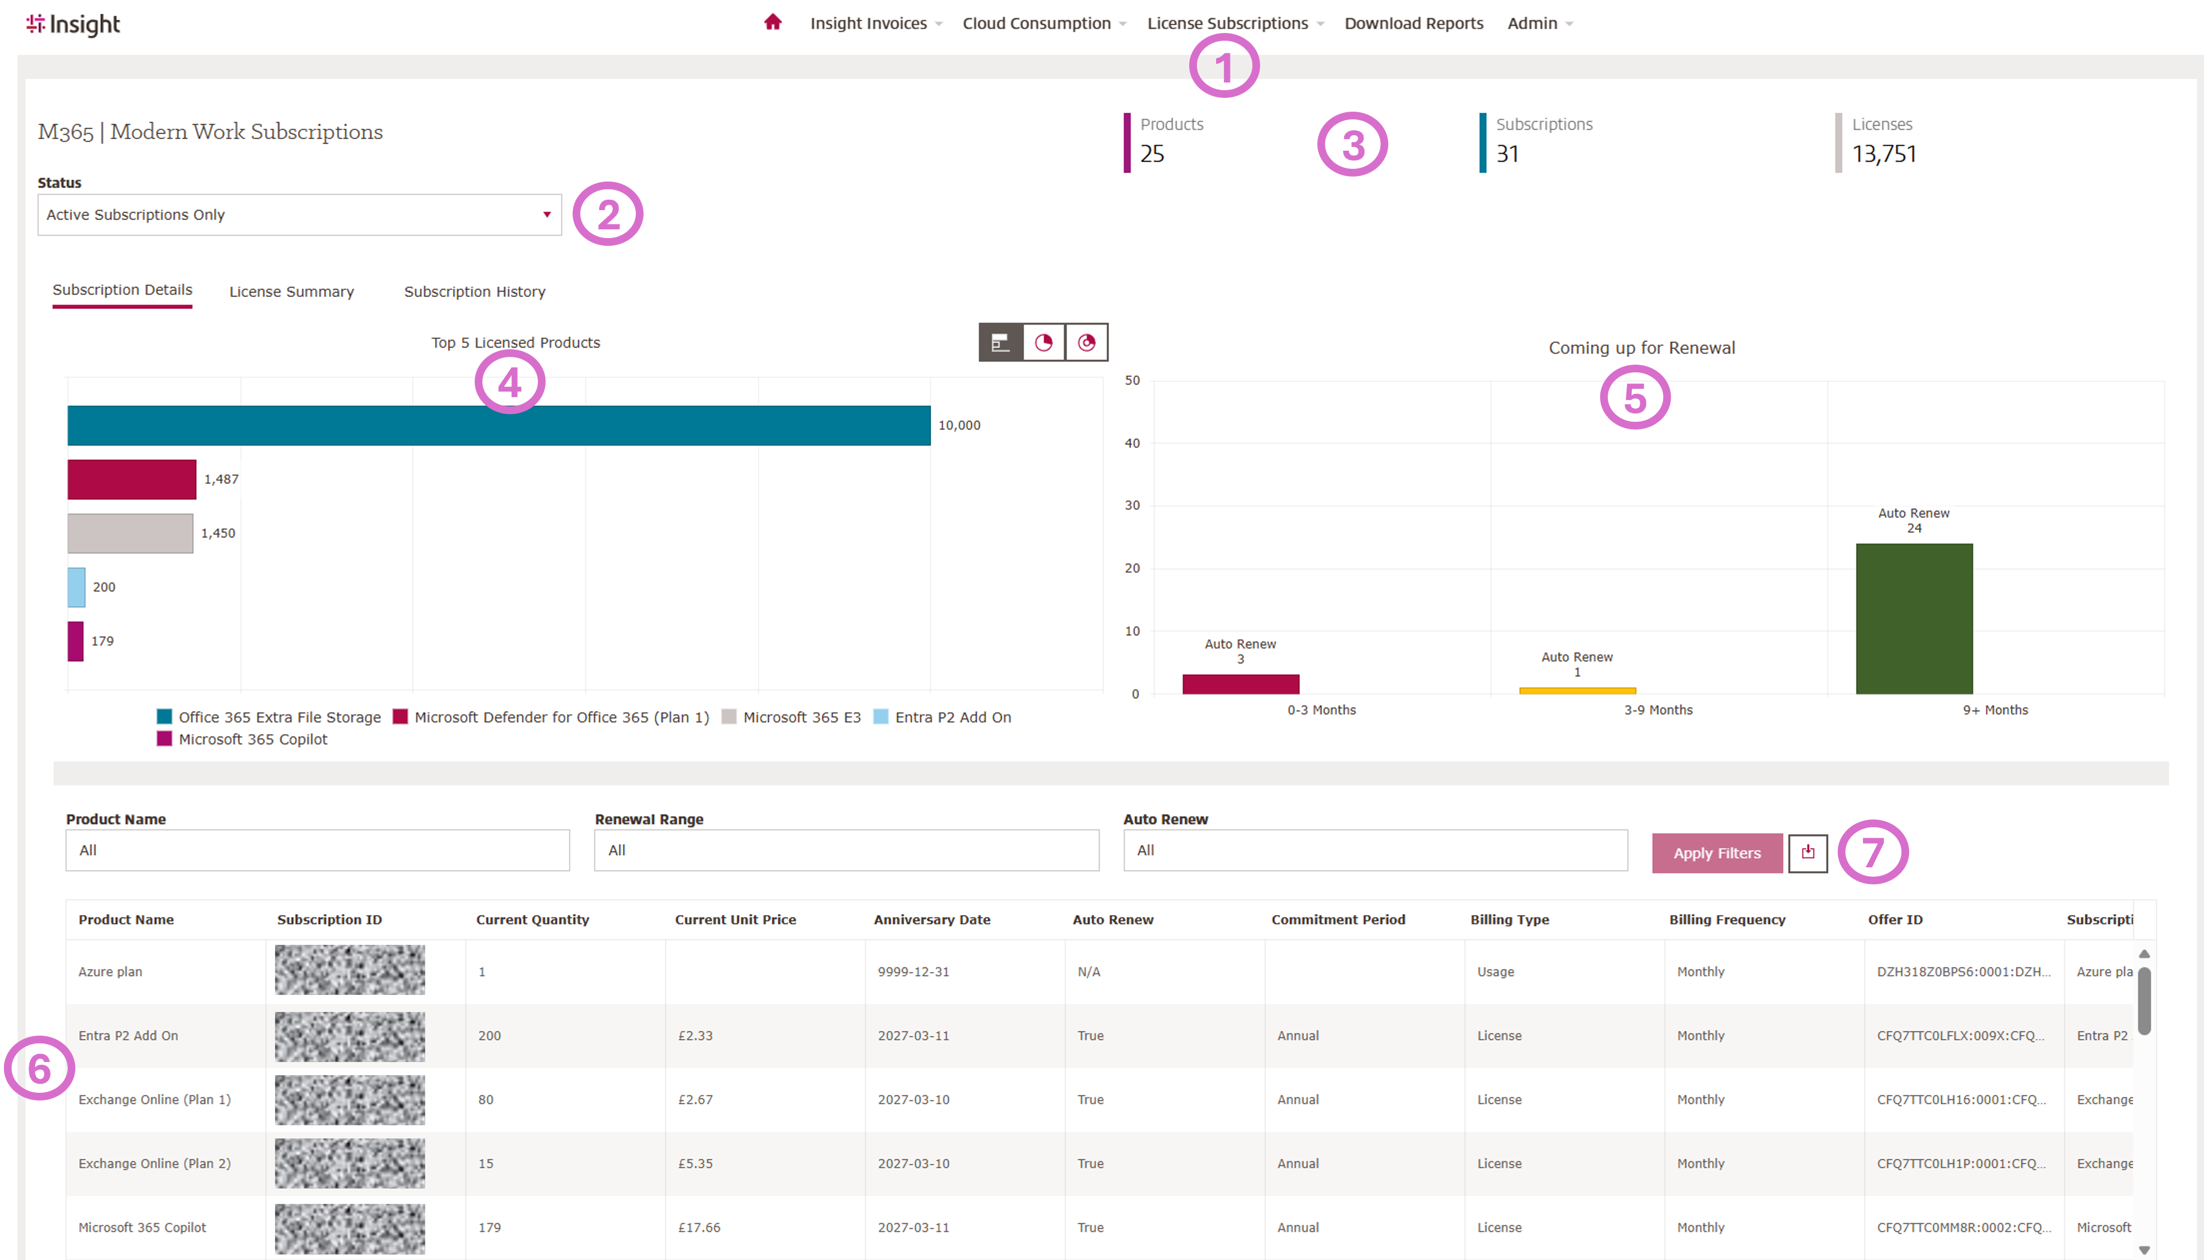Click the 9999-12-31 anniversary date cell
This screenshot has width=2204, height=1260.
(x=965, y=972)
